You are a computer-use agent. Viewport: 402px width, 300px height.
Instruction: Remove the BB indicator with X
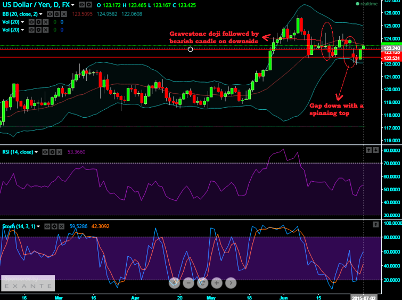tap(64, 14)
